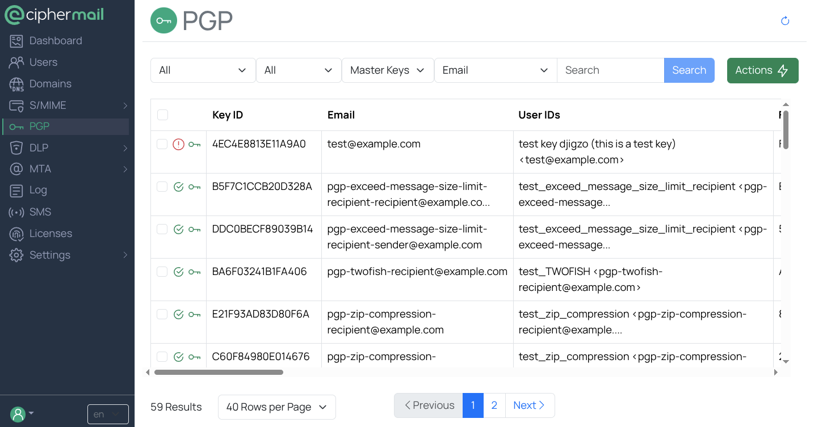Check the box for key 4EC4E8813E11A9A0

point(162,145)
